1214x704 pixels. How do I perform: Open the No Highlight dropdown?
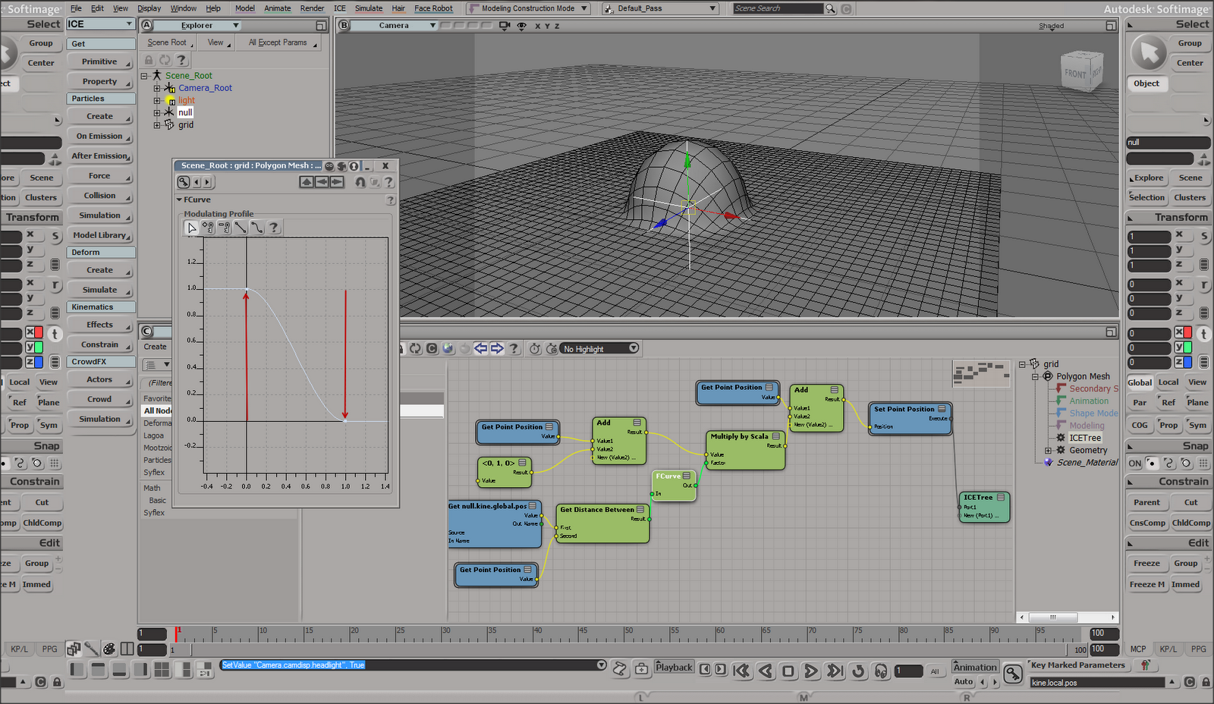[600, 349]
